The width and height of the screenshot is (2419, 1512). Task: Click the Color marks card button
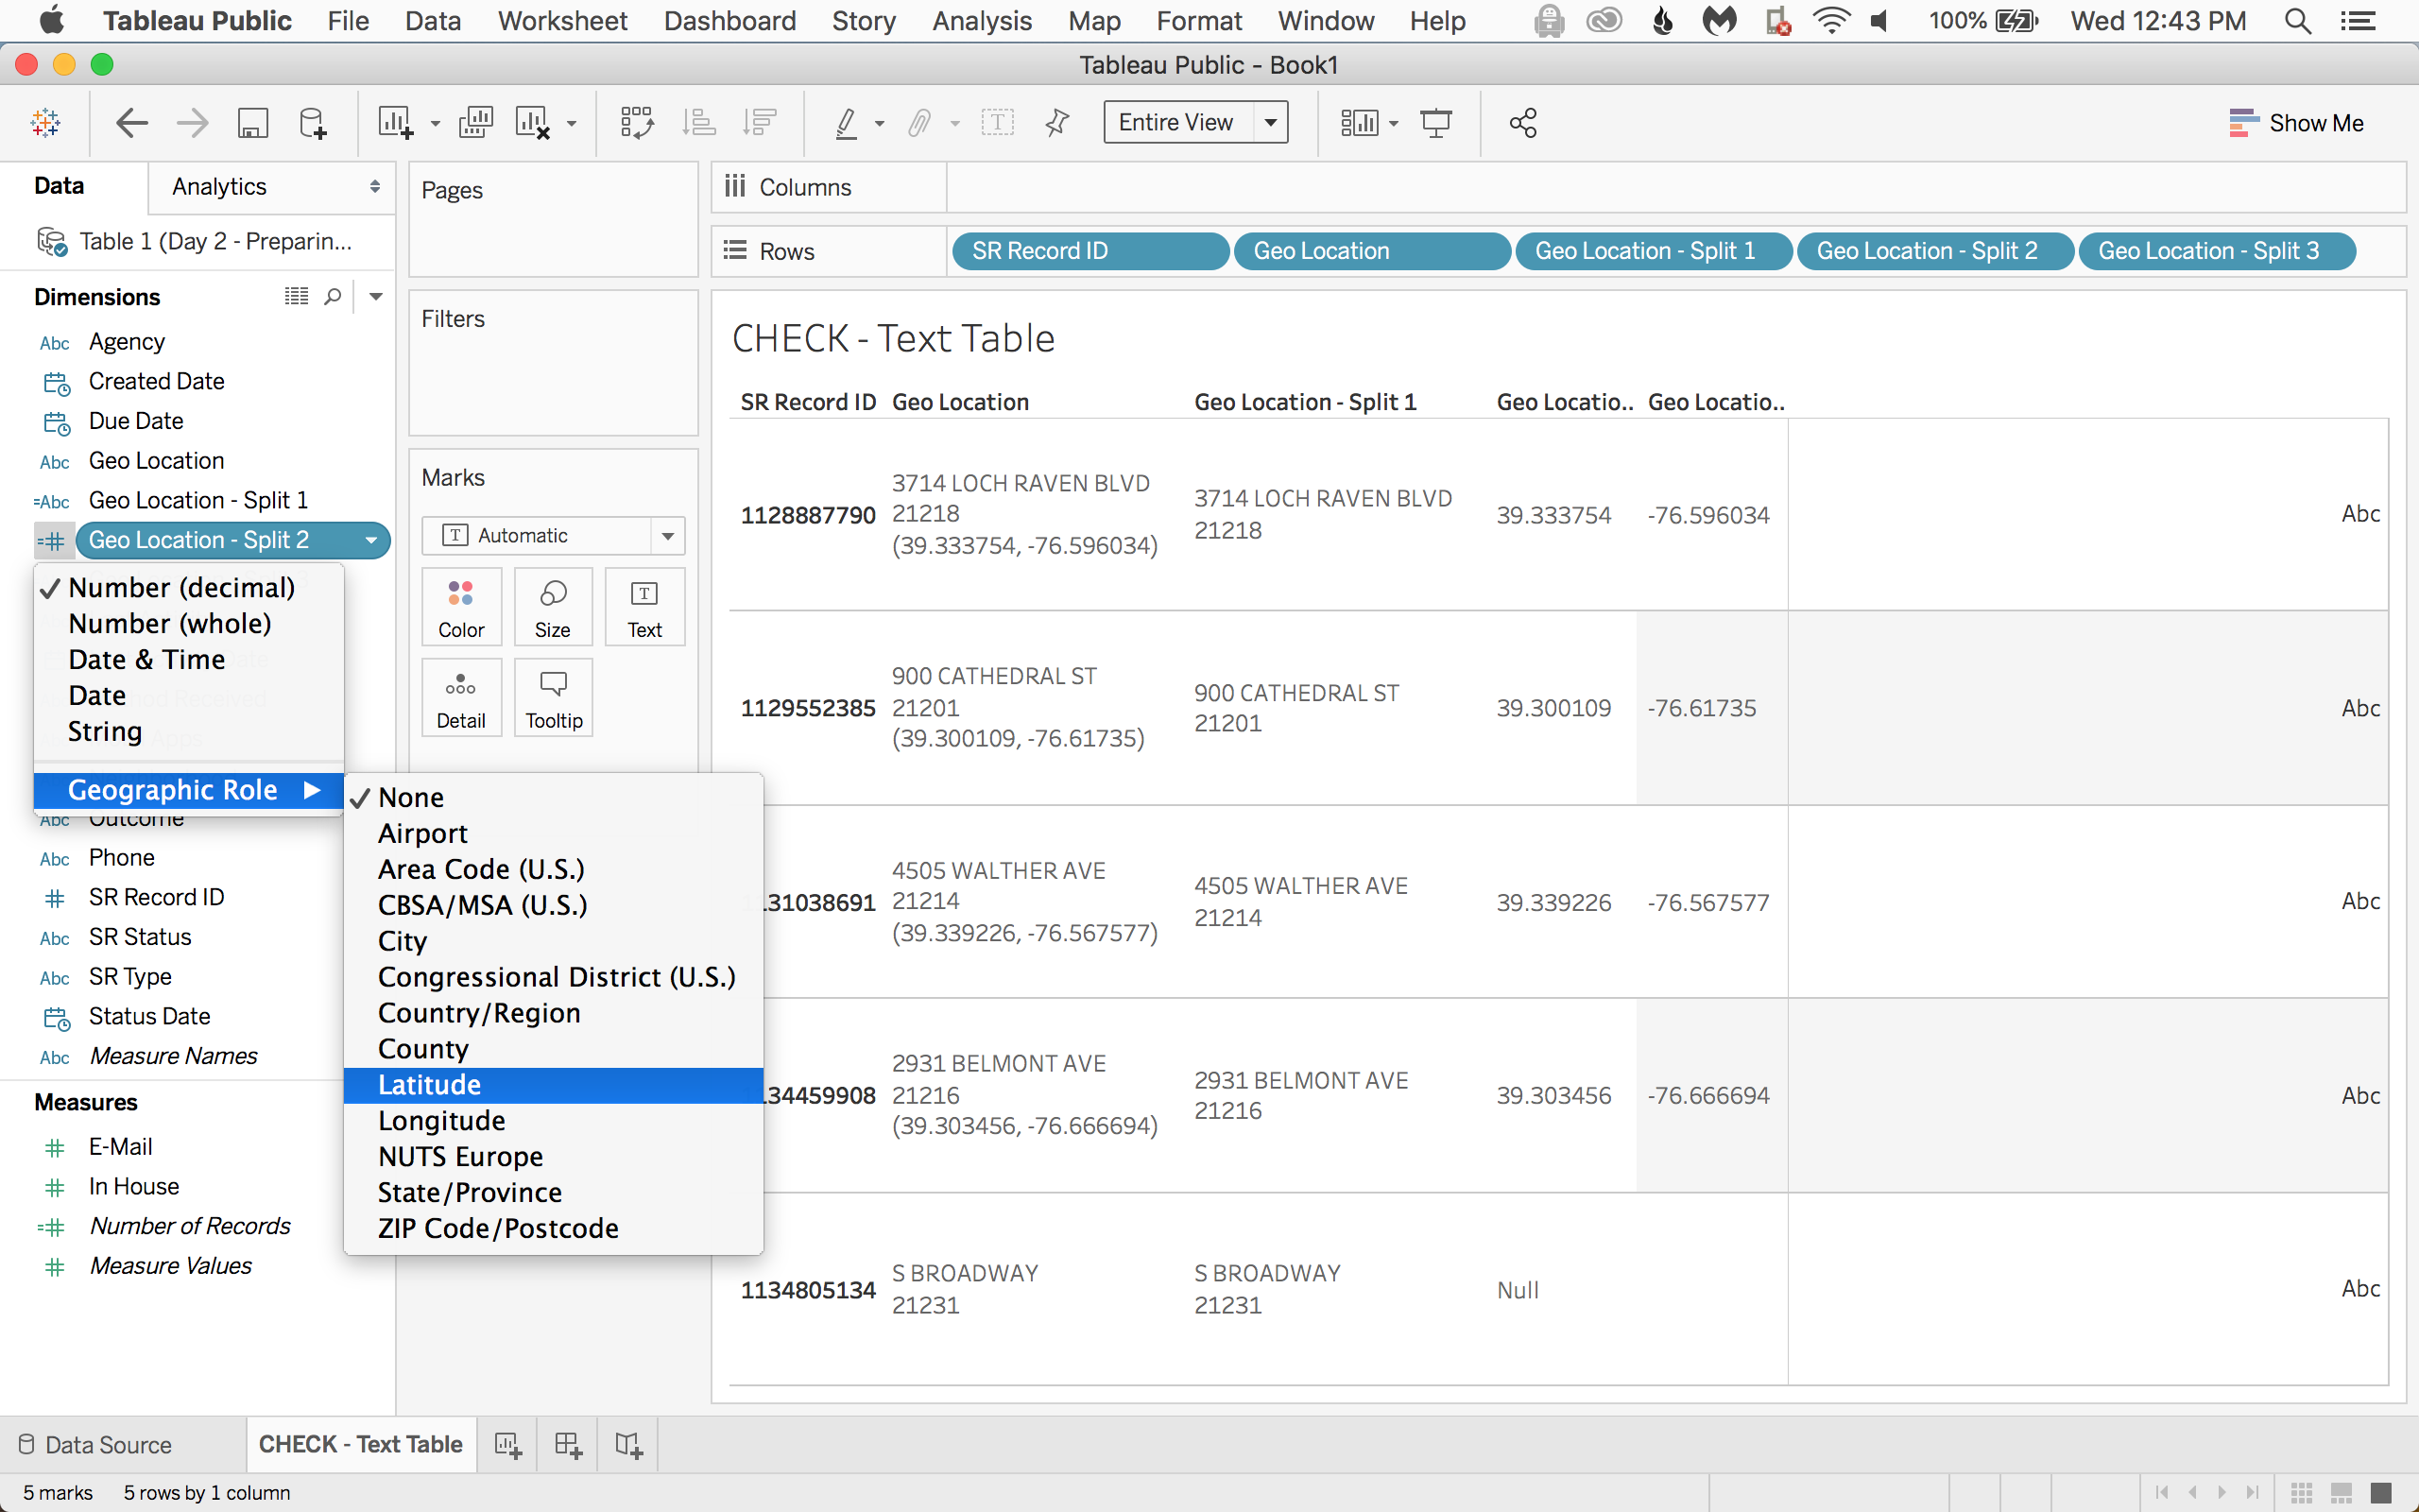pos(461,607)
